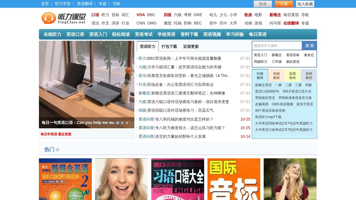Open the 每日英语 navigation item

(x=258, y=34)
